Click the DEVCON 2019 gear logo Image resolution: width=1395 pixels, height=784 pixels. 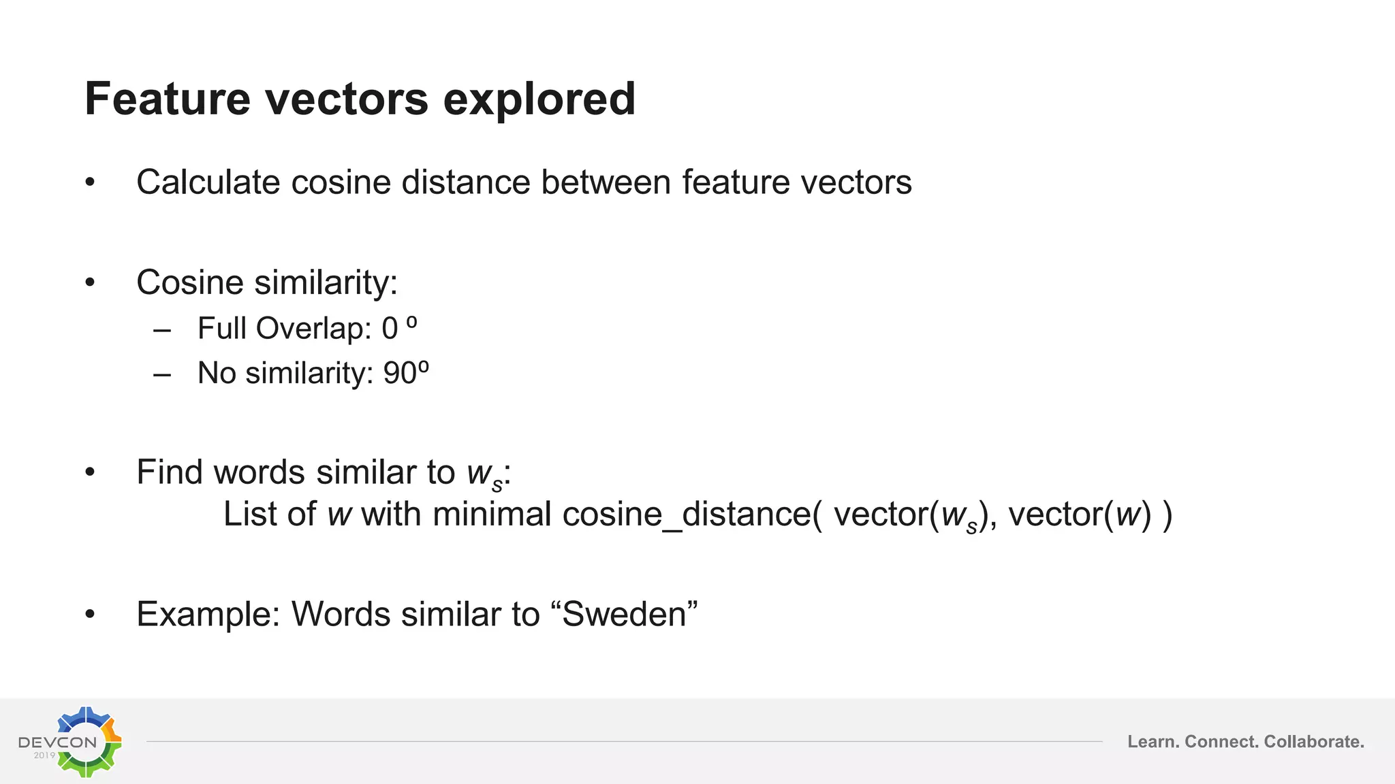pos(70,742)
